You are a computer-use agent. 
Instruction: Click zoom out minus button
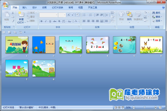pos(134,107)
